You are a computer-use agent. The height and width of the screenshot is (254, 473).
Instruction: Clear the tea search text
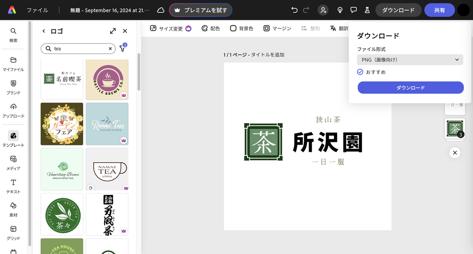click(x=110, y=49)
